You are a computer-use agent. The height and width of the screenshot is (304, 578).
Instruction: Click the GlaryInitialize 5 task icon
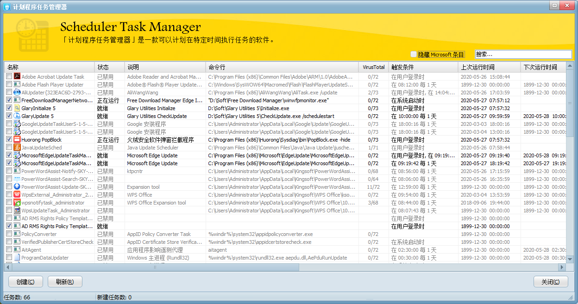point(17,108)
